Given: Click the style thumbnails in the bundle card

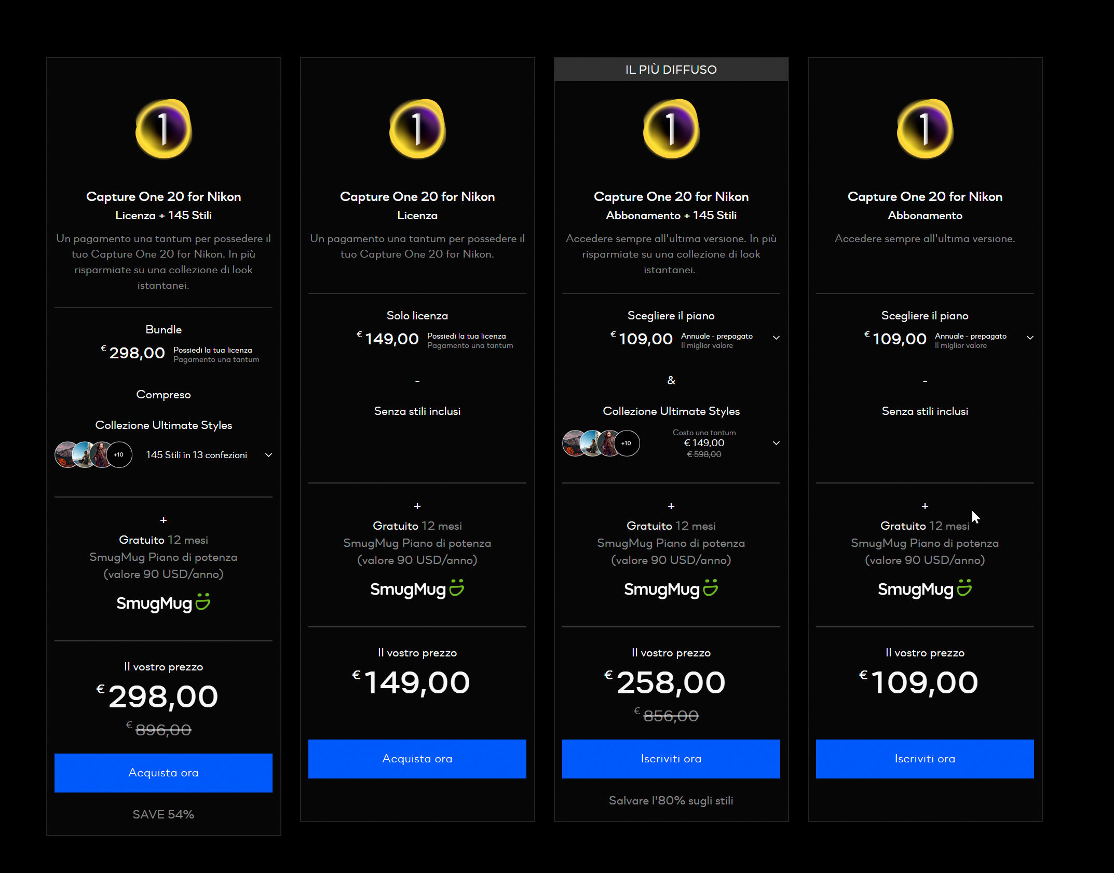Looking at the screenshot, I should tap(93, 455).
